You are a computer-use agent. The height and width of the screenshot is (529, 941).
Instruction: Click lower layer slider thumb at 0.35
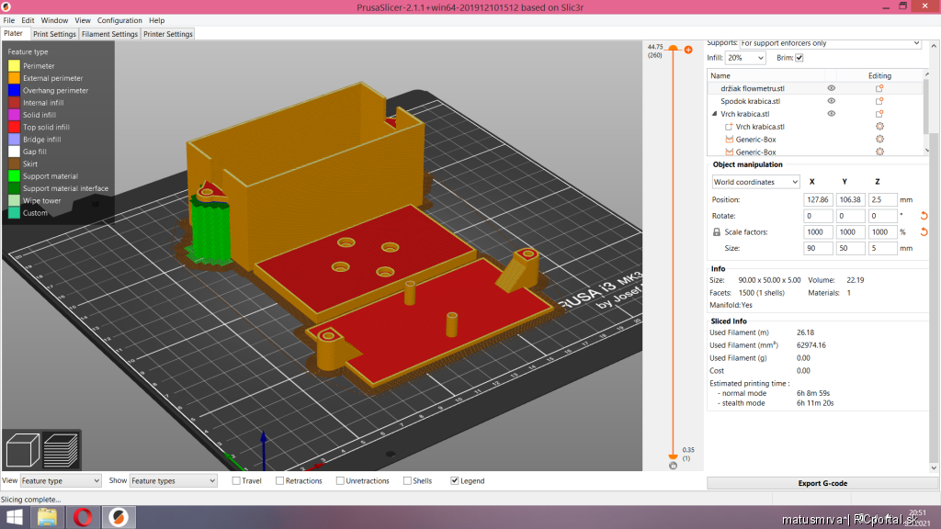(x=673, y=457)
